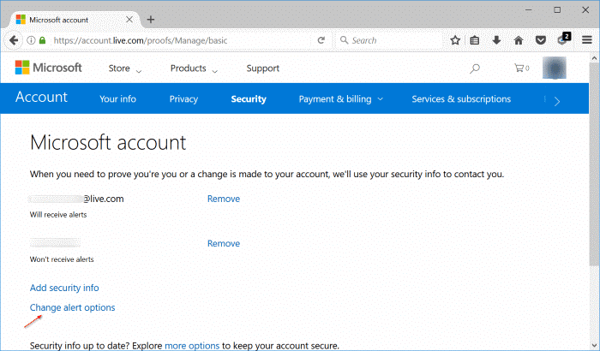Screen dimensions: 600x351
Task: Reload the page with the refresh icon
Action: coord(321,40)
